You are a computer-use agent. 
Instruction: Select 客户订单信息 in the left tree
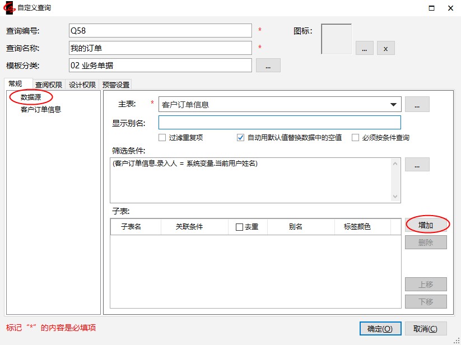pyautogui.click(x=41, y=109)
